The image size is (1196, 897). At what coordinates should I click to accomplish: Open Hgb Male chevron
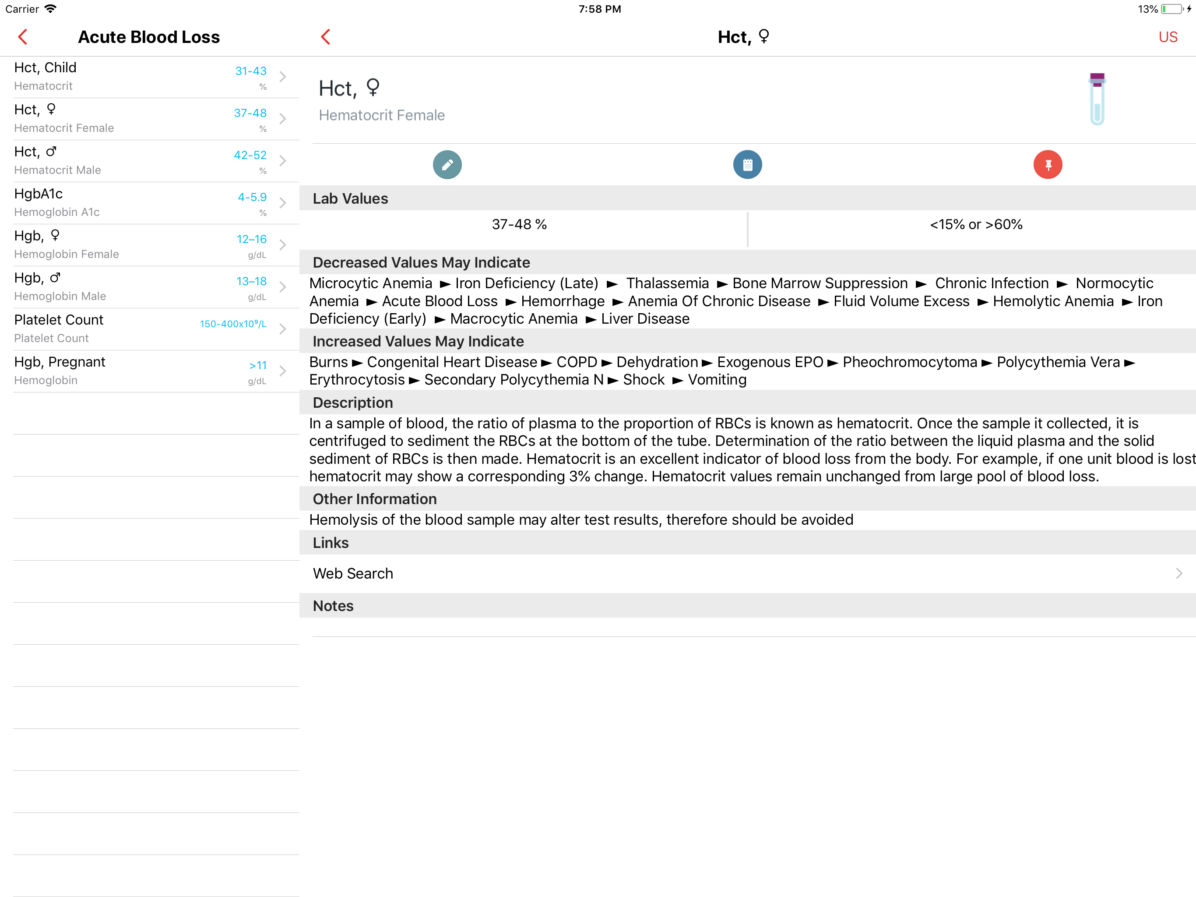(x=282, y=287)
